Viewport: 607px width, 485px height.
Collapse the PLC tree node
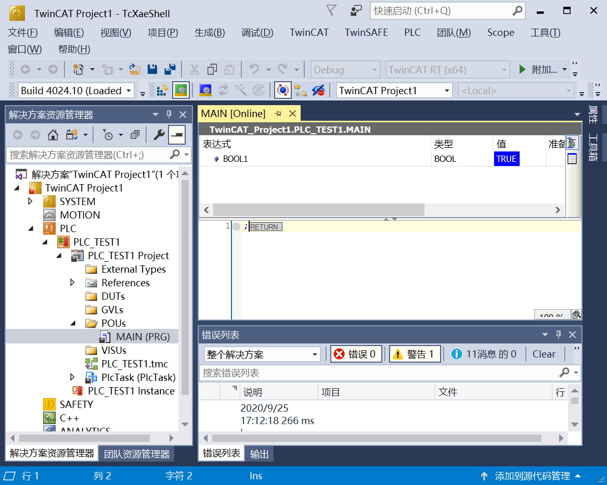(31, 228)
